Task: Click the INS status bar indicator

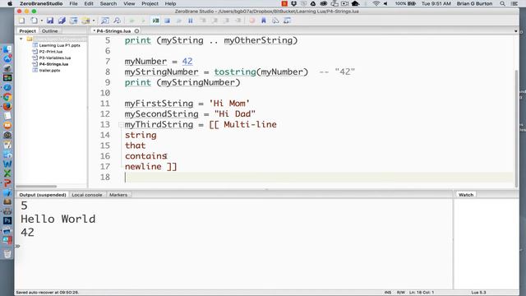Action: tap(387, 293)
